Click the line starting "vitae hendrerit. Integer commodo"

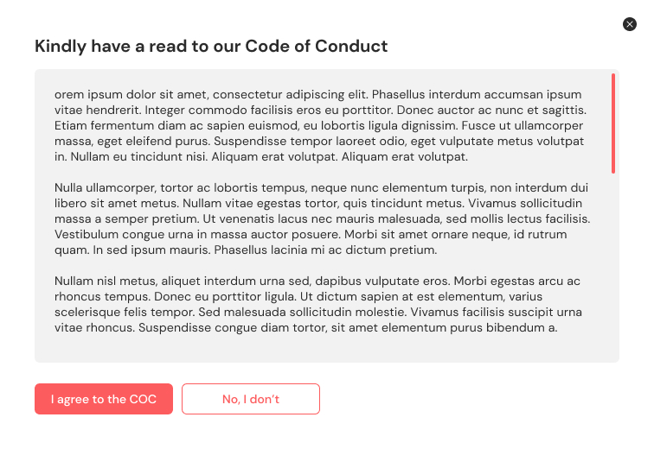320,110
